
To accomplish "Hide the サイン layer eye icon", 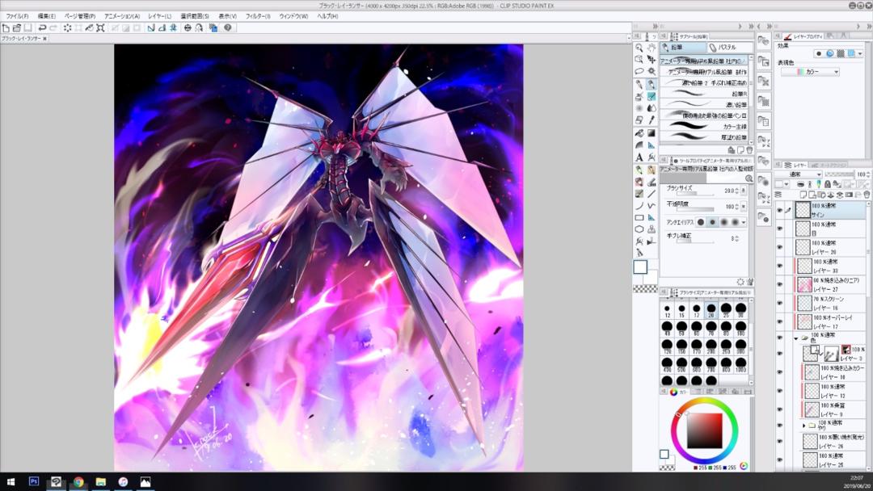I will 779,210.
